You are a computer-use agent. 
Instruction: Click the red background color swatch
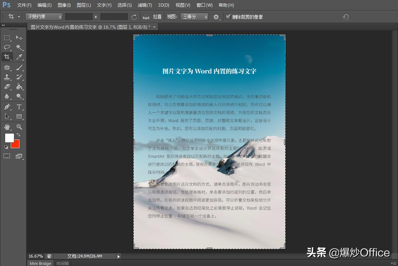(15, 145)
